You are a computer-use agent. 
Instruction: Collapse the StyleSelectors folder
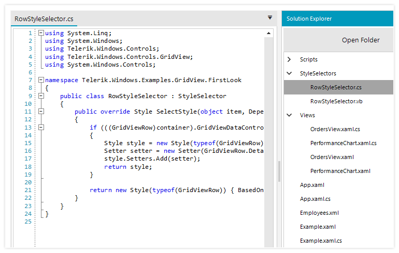click(289, 73)
